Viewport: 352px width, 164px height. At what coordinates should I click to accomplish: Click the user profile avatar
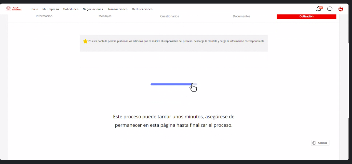pyautogui.click(x=341, y=9)
